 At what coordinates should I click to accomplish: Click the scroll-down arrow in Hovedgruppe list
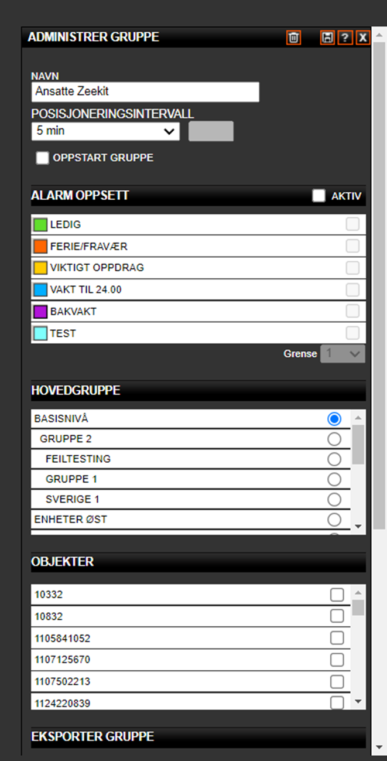pyautogui.click(x=358, y=526)
